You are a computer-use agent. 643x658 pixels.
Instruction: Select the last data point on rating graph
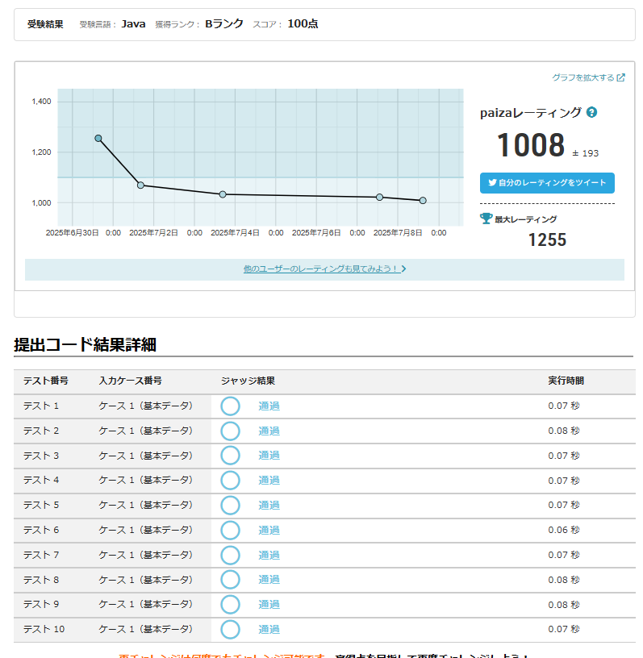[x=423, y=201]
